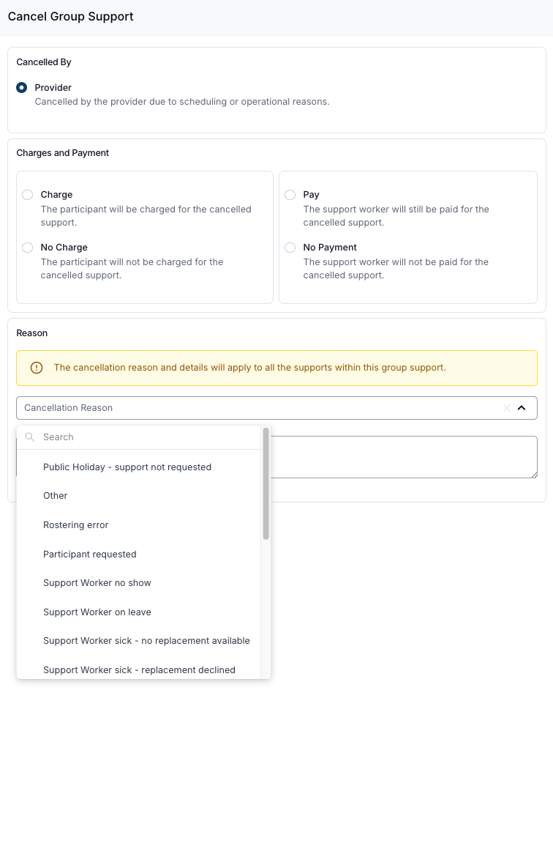
Task: Clear the Cancellation Reason selection
Action: coord(506,408)
